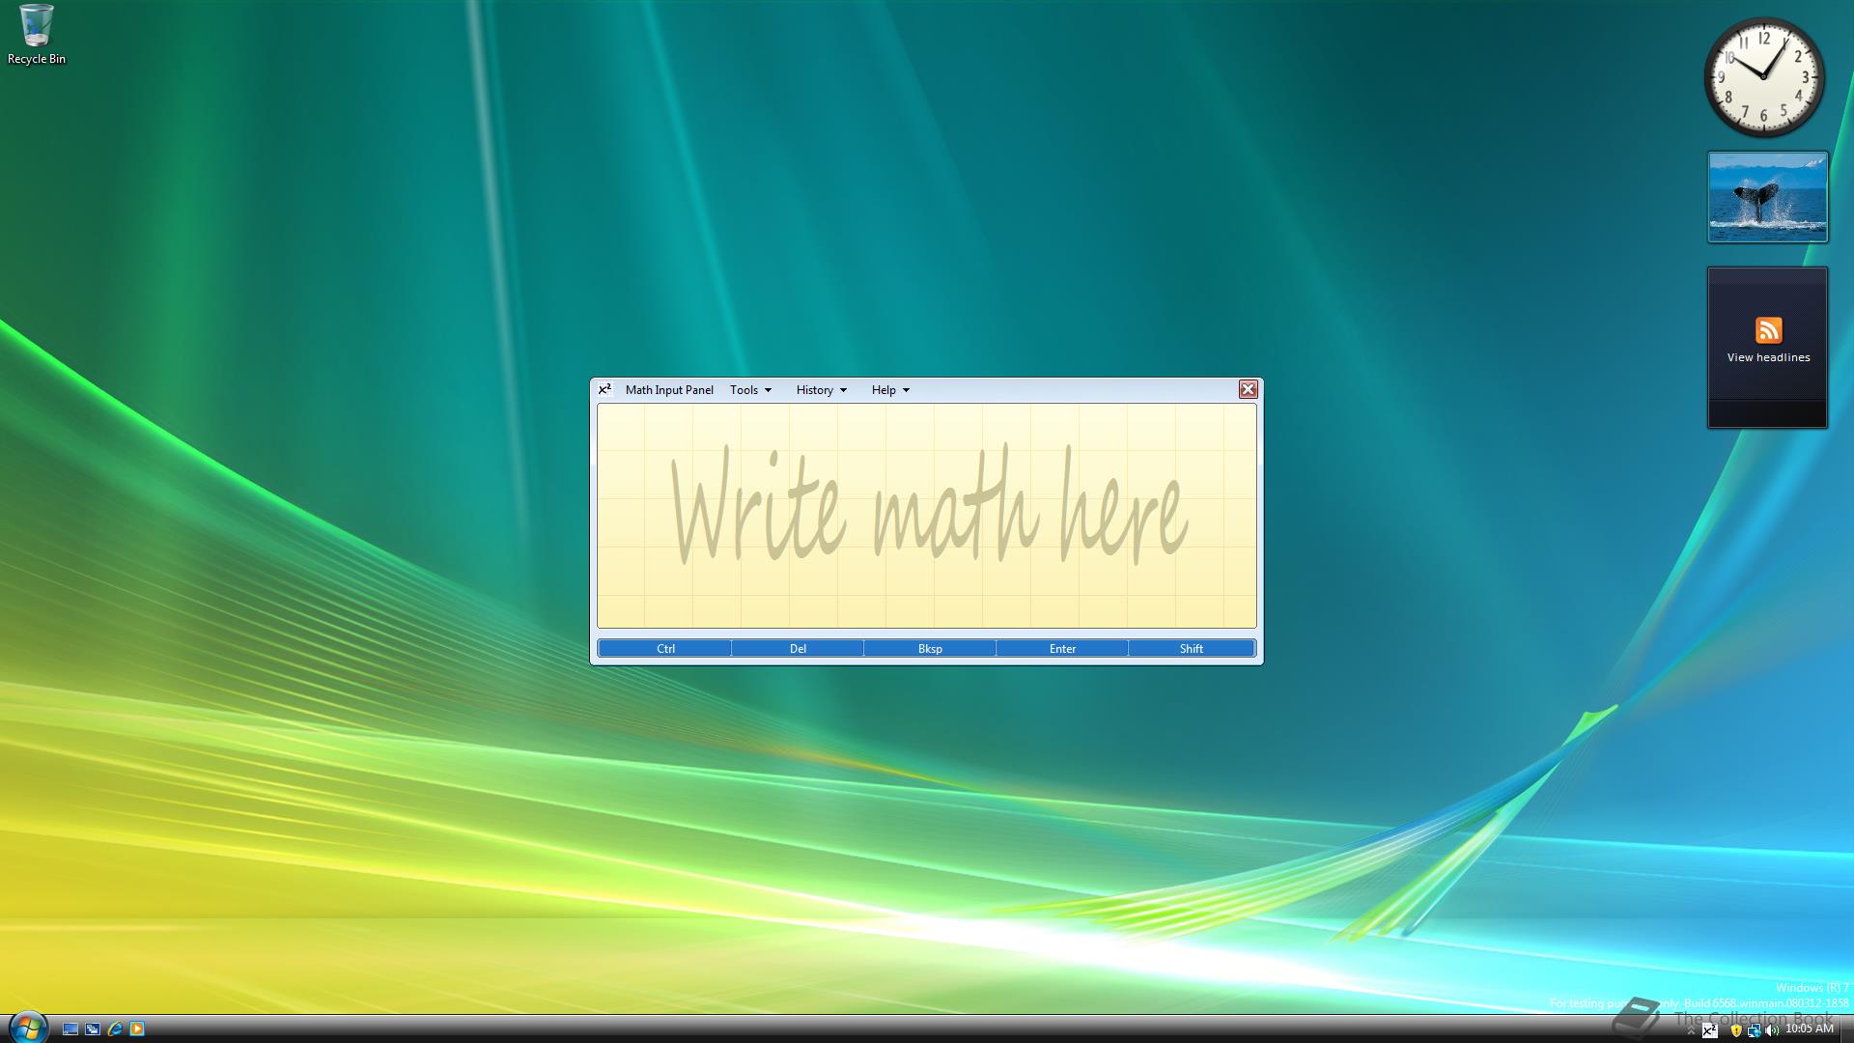Screen dimensions: 1854x1043
Task: Open the Tools dropdown menu
Action: coord(750,390)
